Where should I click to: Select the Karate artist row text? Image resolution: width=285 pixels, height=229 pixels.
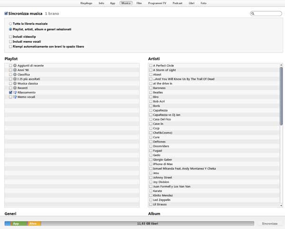pyautogui.click(x=157, y=191)
